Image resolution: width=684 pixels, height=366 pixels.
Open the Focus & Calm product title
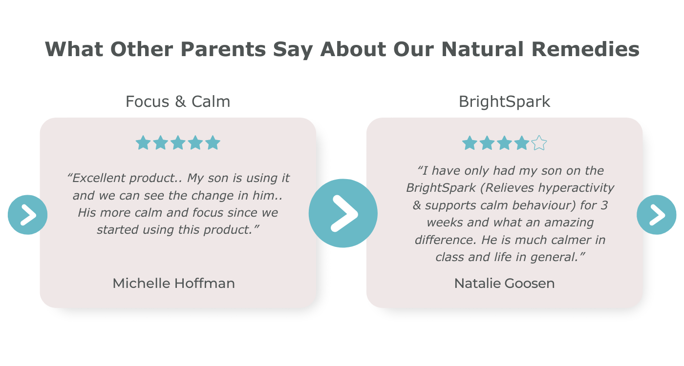[178, 102]
